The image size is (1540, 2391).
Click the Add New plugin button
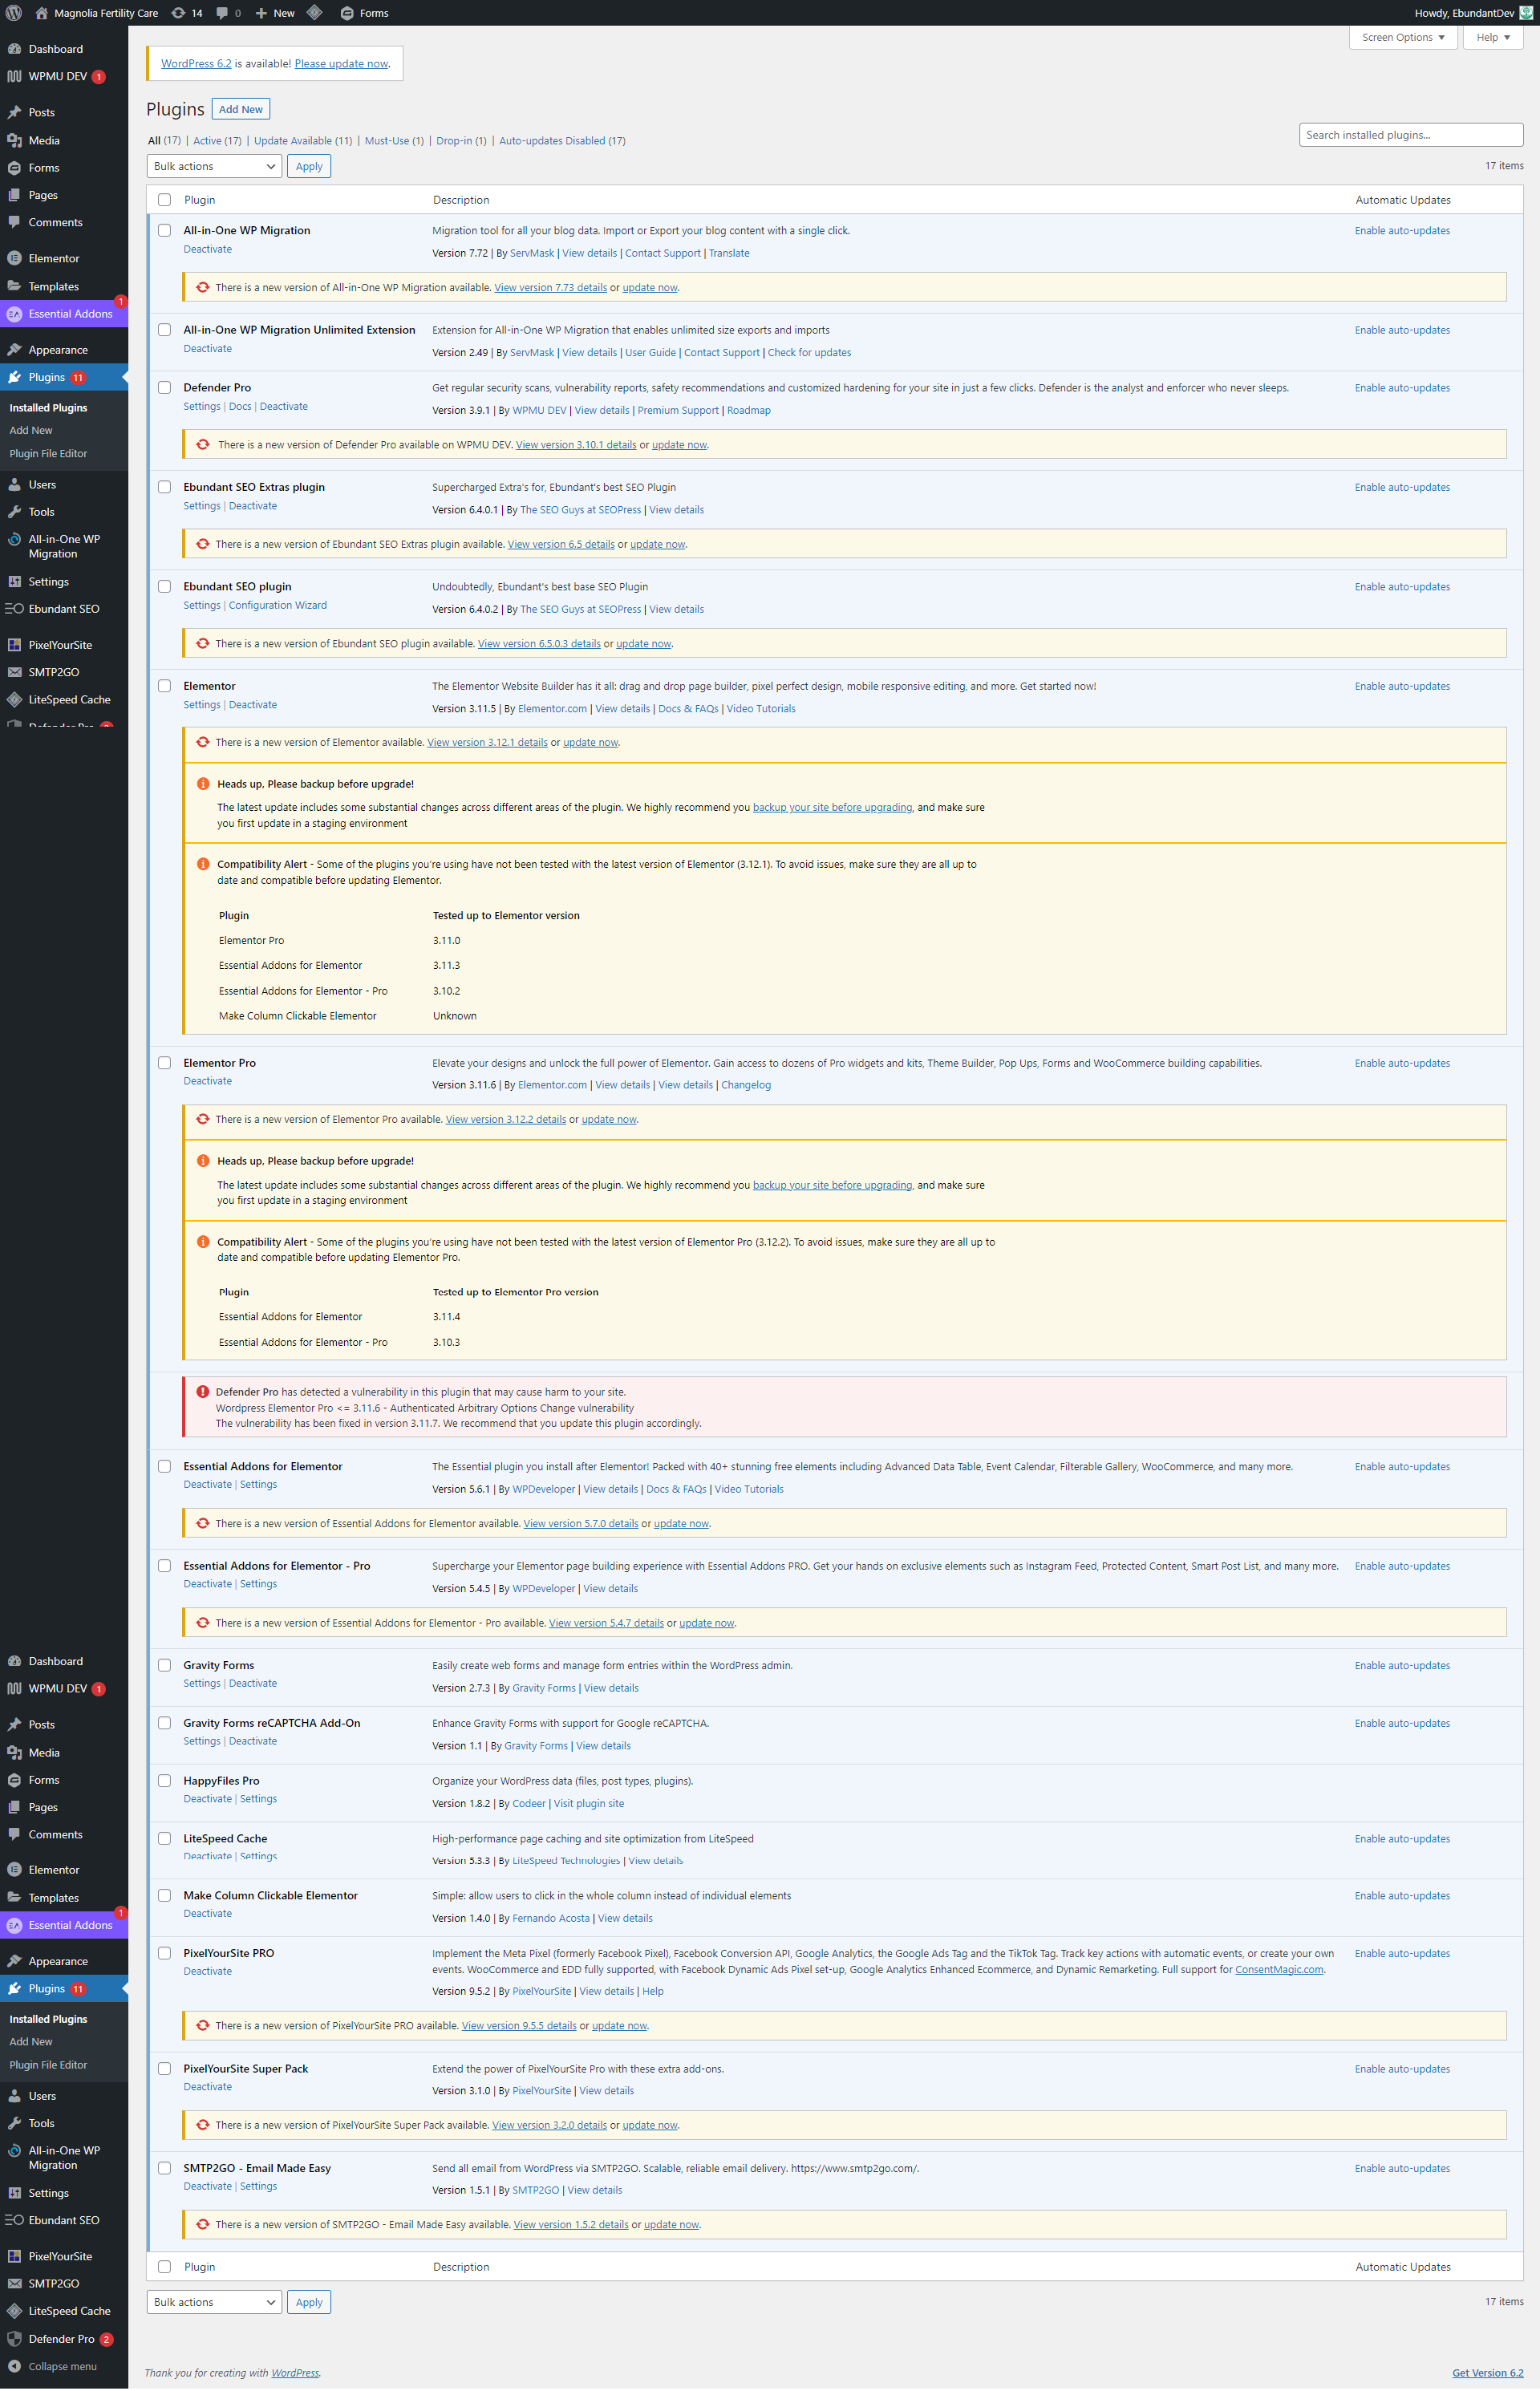tap(241, 109)
